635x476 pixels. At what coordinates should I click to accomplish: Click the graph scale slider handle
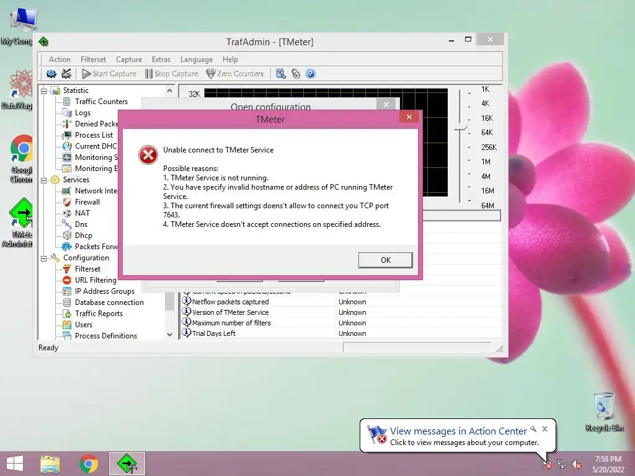(461, 129)
